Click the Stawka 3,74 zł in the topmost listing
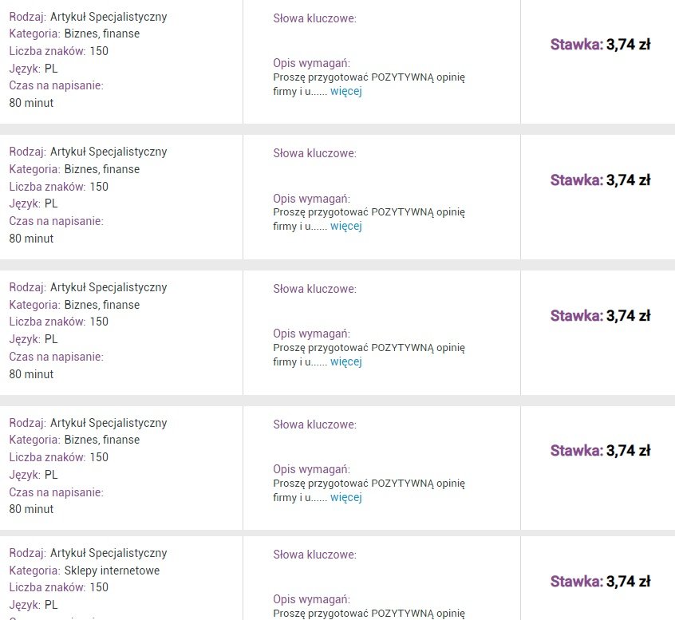This screenshot has height=620, width=675. [x=600, y=44]
